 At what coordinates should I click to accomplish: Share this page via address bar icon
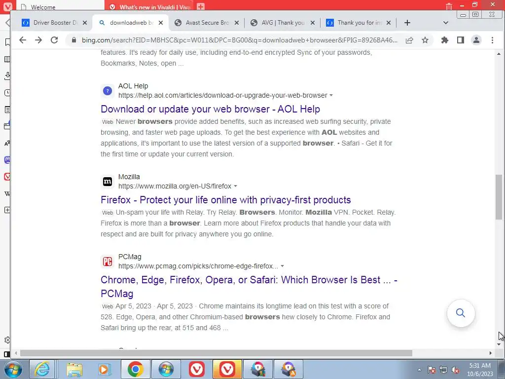(x=409, y=40)
